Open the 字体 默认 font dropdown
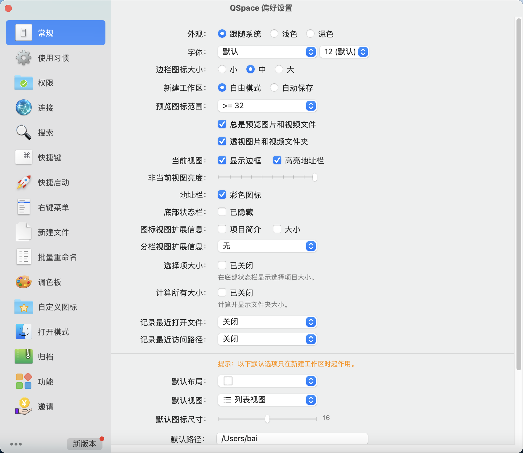 click(x=267, y=52)
